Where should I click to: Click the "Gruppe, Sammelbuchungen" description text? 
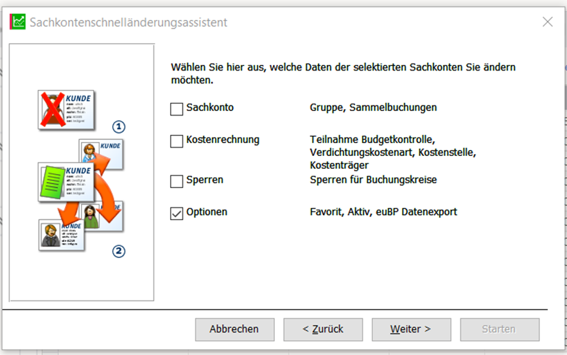click(373, 108)
